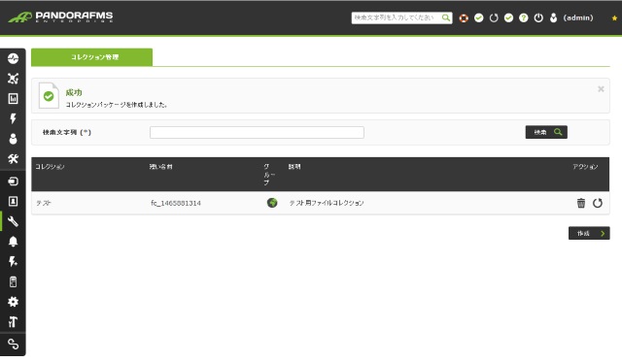This screenshot has width=622, height=362.
Task: Open the Monitoring heartbeat sidebar icon
Action: 13,58
